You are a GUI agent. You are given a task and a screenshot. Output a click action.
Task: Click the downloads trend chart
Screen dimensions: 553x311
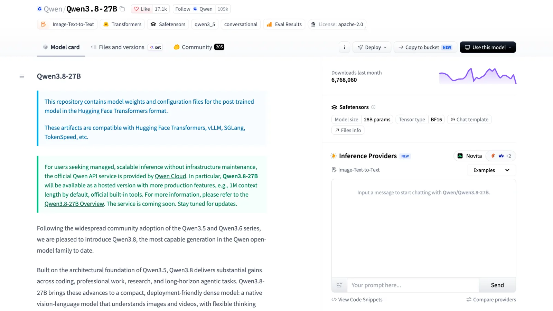pyautogui.click(x=478, y=76)
